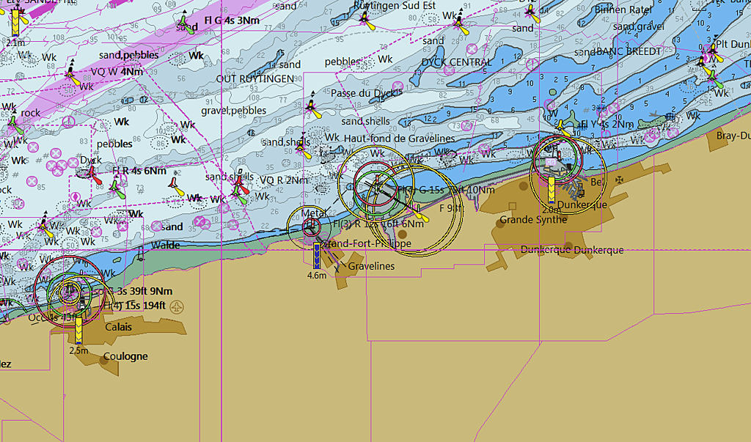Viewport: 751px width, 442px height.
Task: Click the cardinal buoy beside the Plt Dun label
Action: click(713, 50)
